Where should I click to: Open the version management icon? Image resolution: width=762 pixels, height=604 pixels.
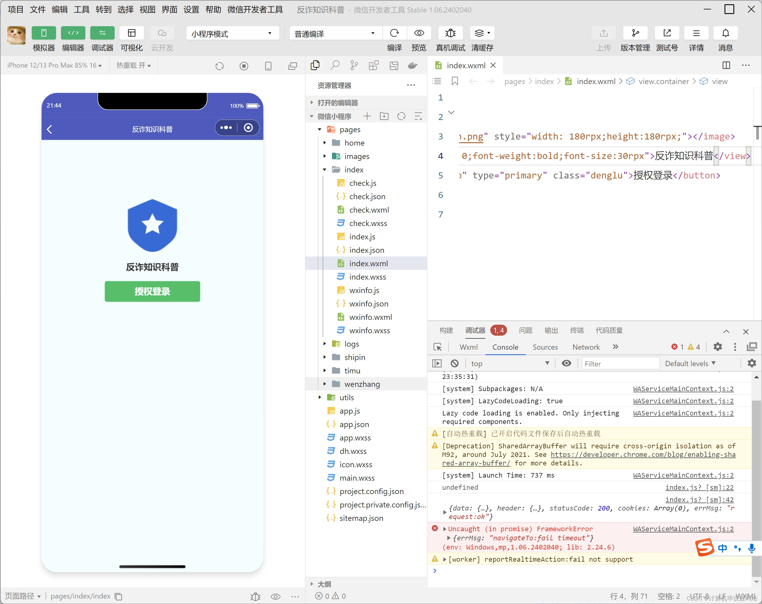coord(635,33)
